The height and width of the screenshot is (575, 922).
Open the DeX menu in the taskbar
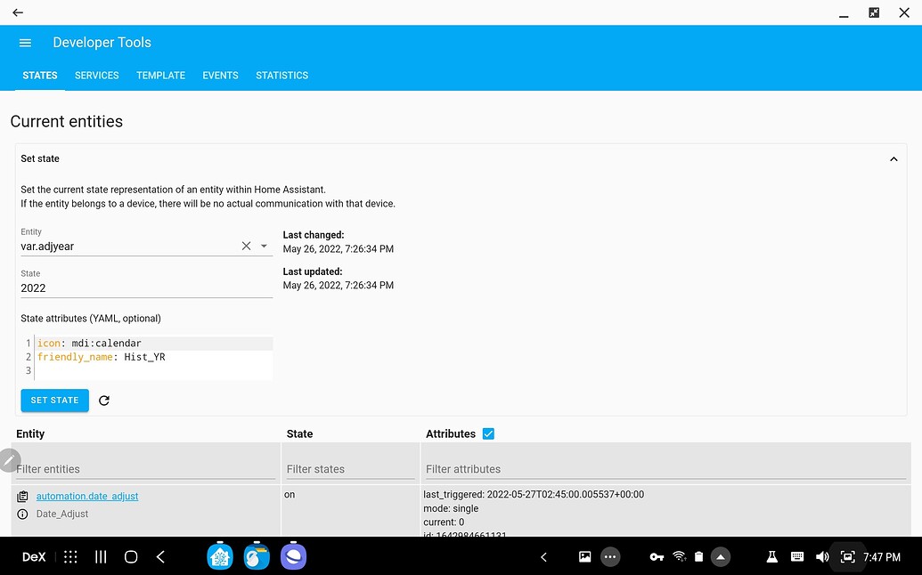(x=34, y=556)
